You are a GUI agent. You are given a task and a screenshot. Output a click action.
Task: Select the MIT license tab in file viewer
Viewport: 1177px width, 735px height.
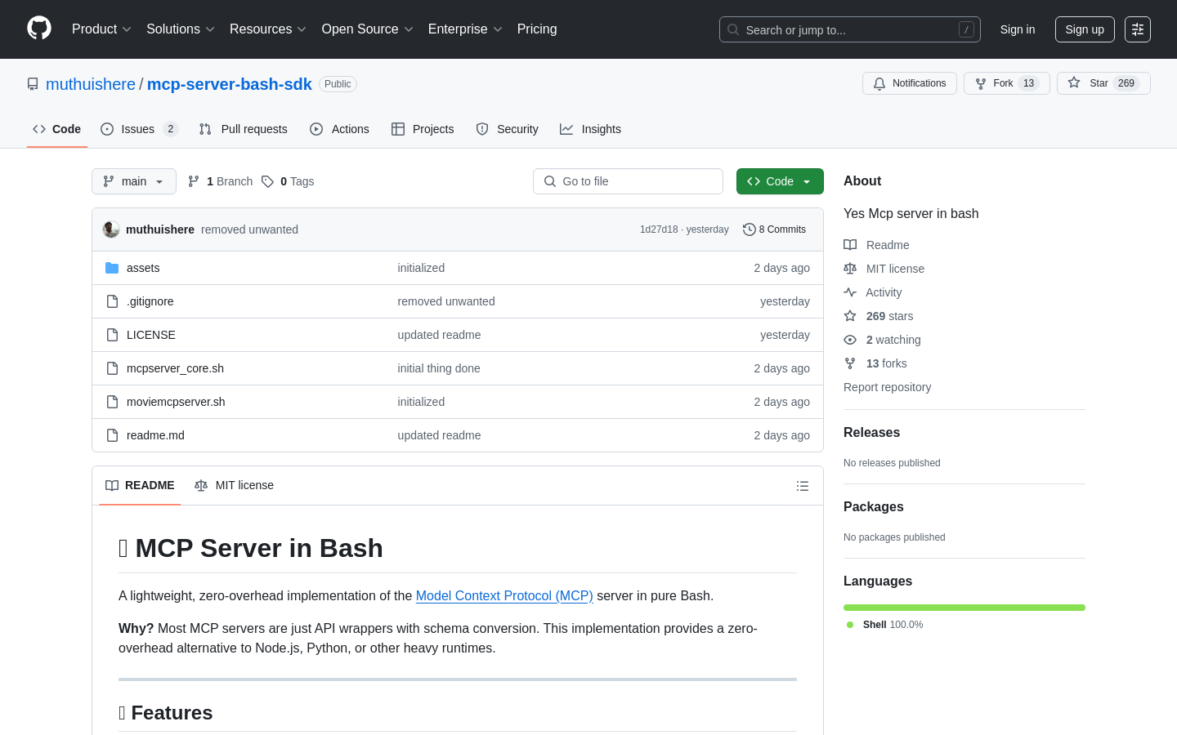pos(234,485)
